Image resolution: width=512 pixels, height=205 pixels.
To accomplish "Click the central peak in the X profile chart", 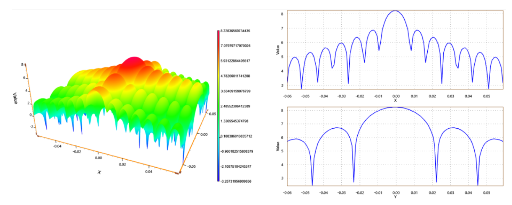I will coord(395,11).
